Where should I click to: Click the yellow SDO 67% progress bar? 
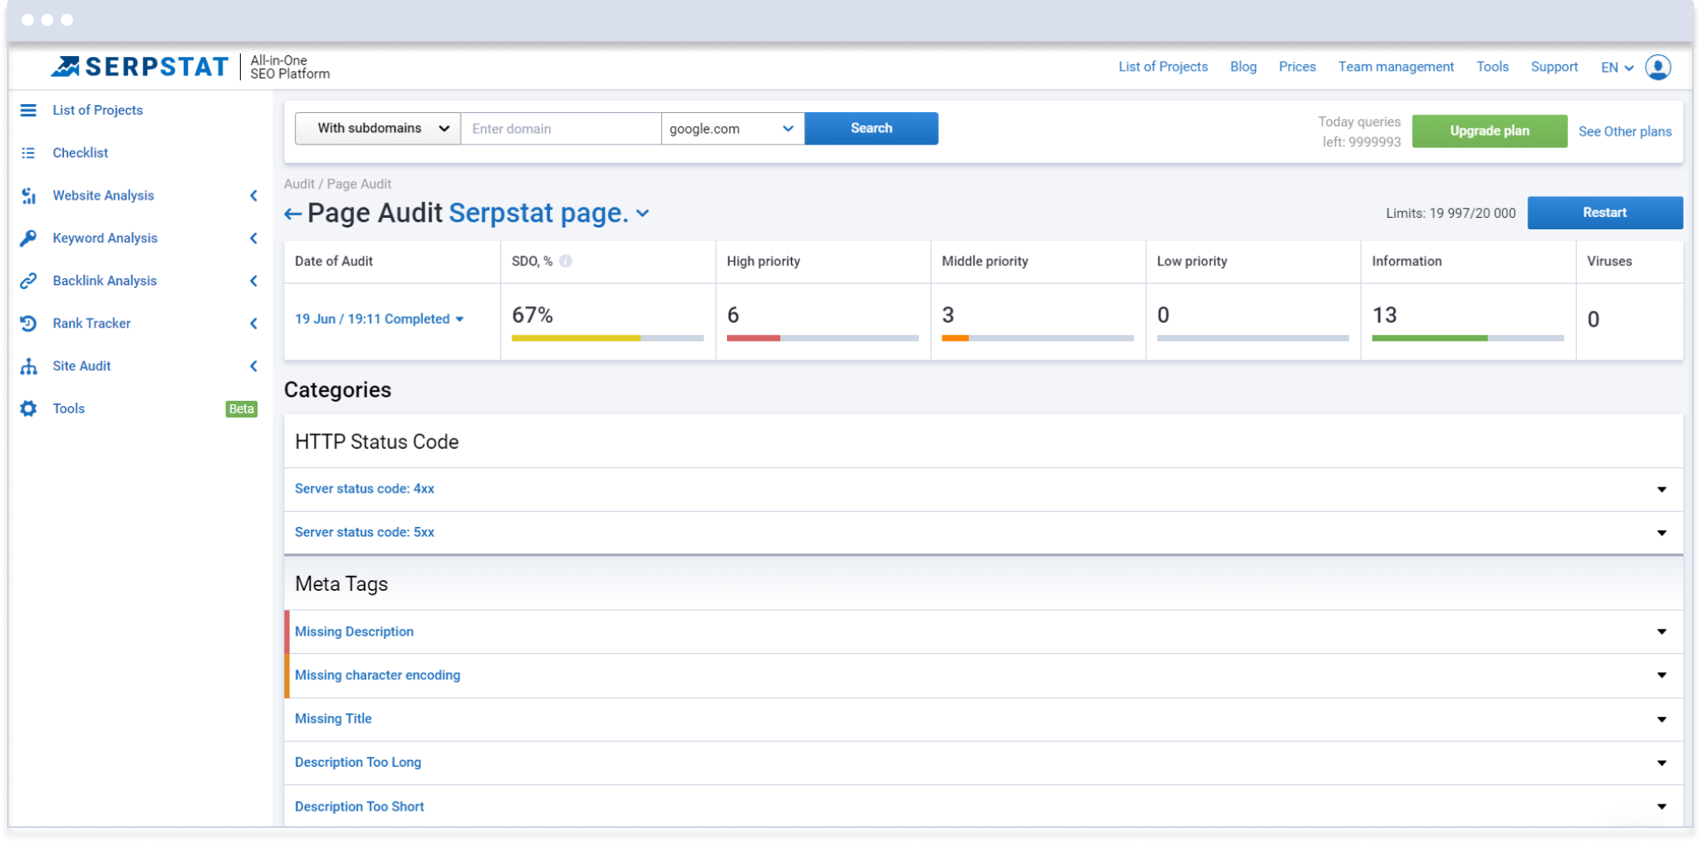607,338
